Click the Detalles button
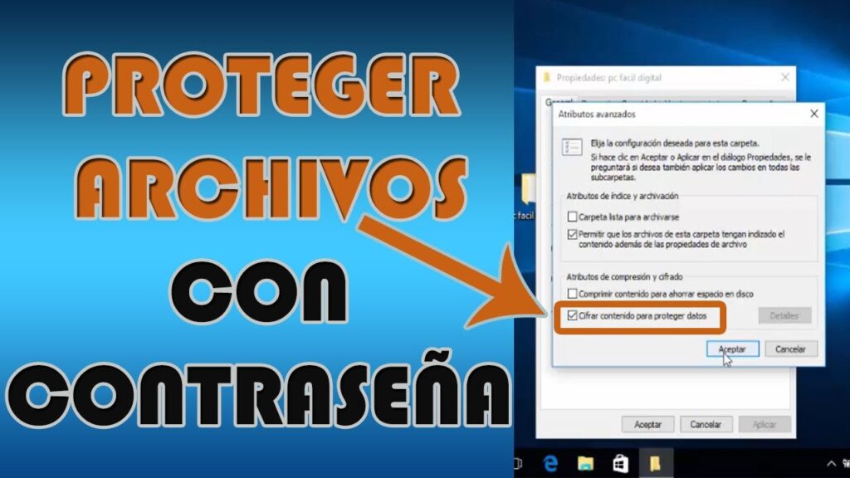850x478 pixels. click(784, 315)
